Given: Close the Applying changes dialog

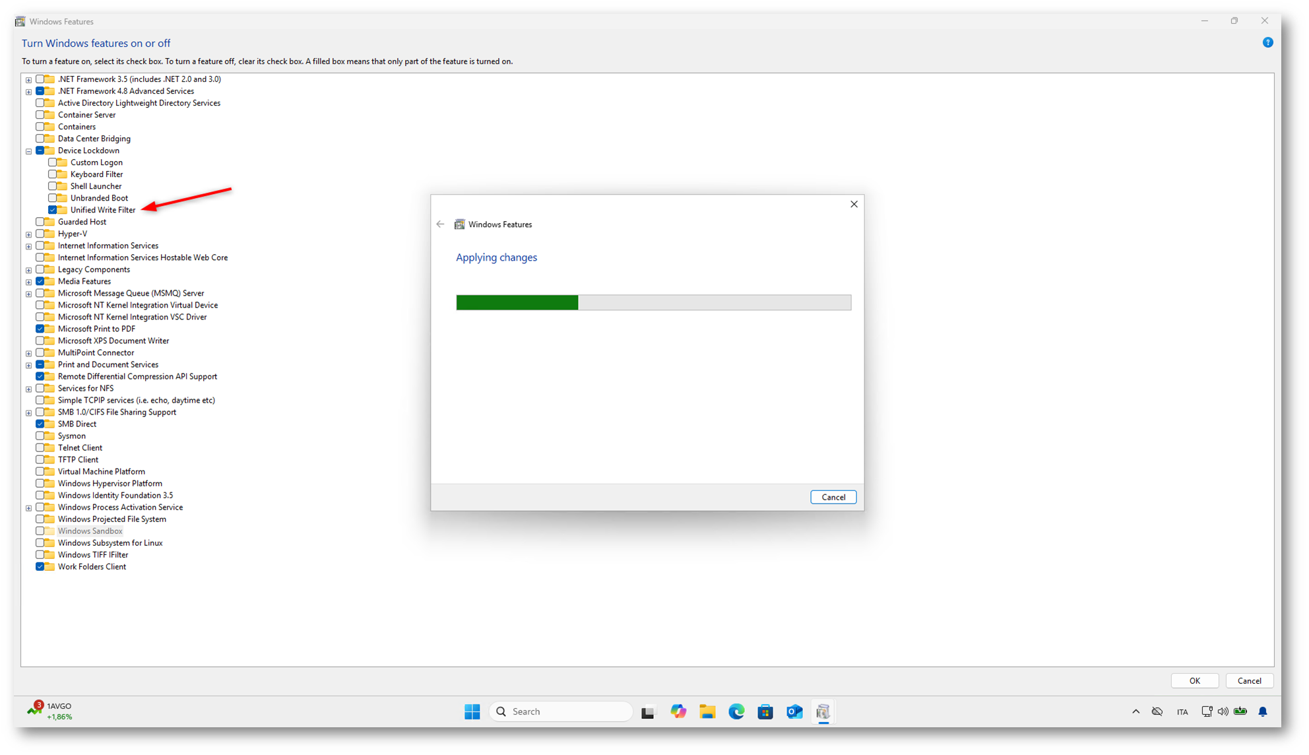Looking at the screenshot, I should 854,205.
